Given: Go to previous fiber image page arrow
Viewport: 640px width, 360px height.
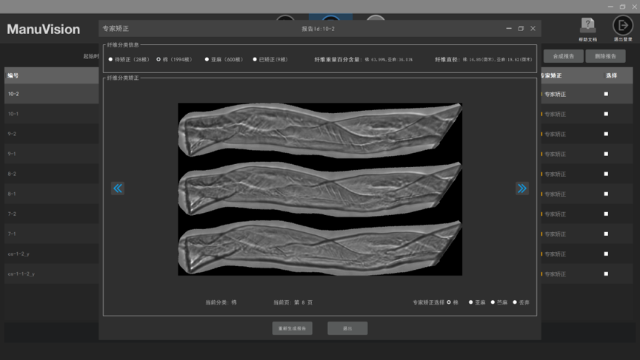Looking at the screenshot, I should point(118,189).
